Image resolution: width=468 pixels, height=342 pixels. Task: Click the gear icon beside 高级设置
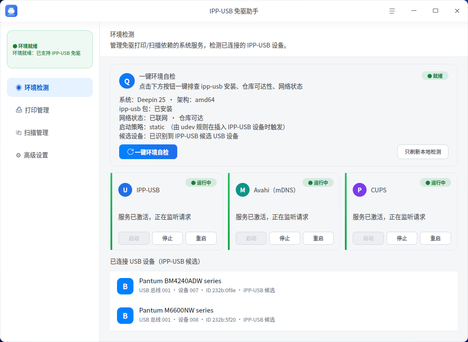(19, 155)
